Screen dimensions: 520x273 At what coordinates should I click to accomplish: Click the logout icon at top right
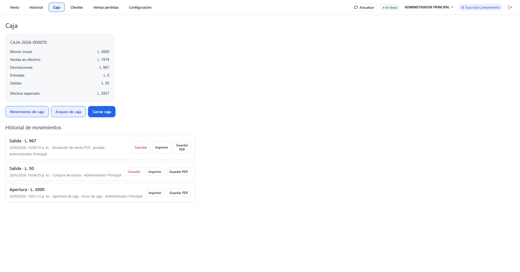pos(510,7)
